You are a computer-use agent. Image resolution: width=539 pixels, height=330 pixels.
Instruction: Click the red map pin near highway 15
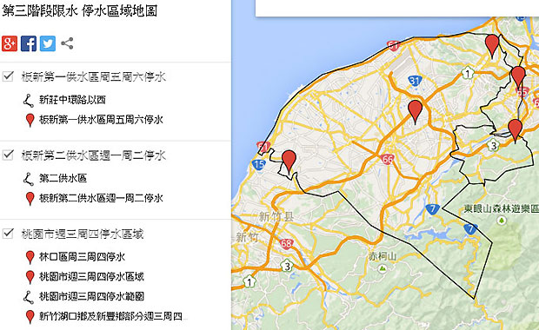click(x=289, y=161)
